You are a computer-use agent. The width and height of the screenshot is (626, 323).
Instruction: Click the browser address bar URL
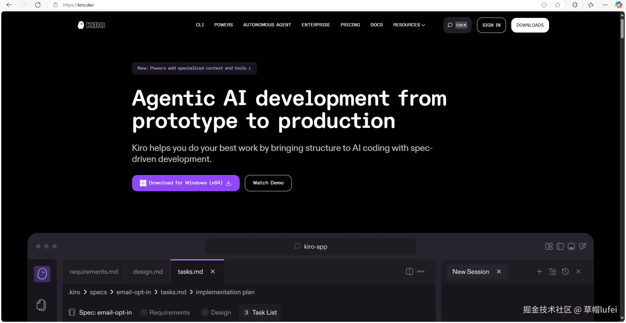pyautogui.click(x=78, y=5)
